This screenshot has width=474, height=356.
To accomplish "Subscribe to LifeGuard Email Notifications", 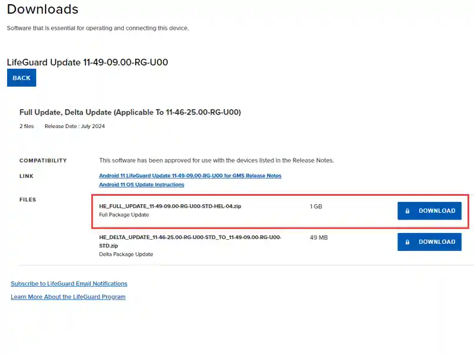I will (x=69, y=284).
